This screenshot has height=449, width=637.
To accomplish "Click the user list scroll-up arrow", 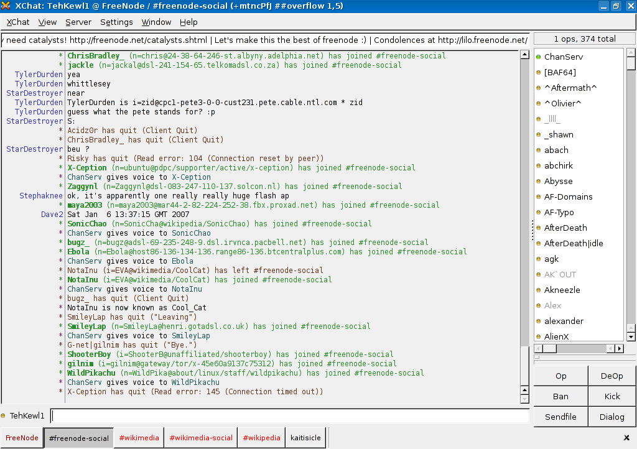I will [631, 52].
